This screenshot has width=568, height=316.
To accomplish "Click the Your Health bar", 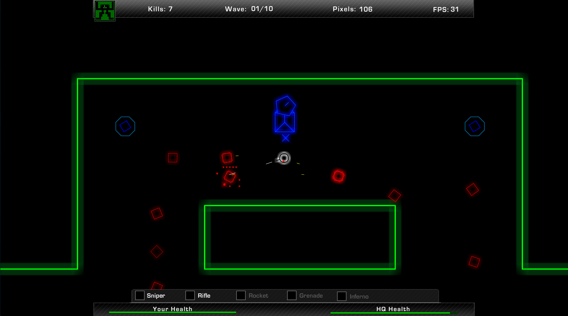I will (x=172, y=312).
